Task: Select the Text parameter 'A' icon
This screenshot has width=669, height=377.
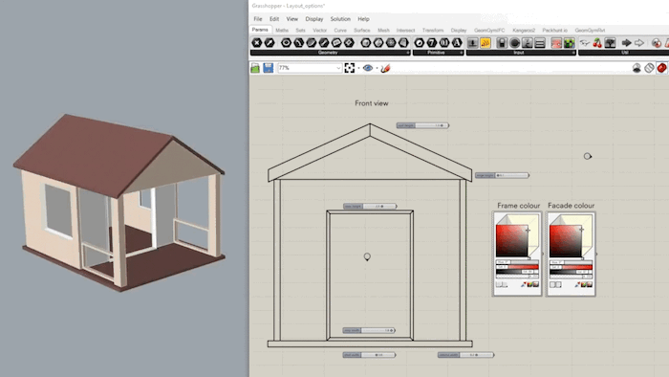Action: point(457,43)
